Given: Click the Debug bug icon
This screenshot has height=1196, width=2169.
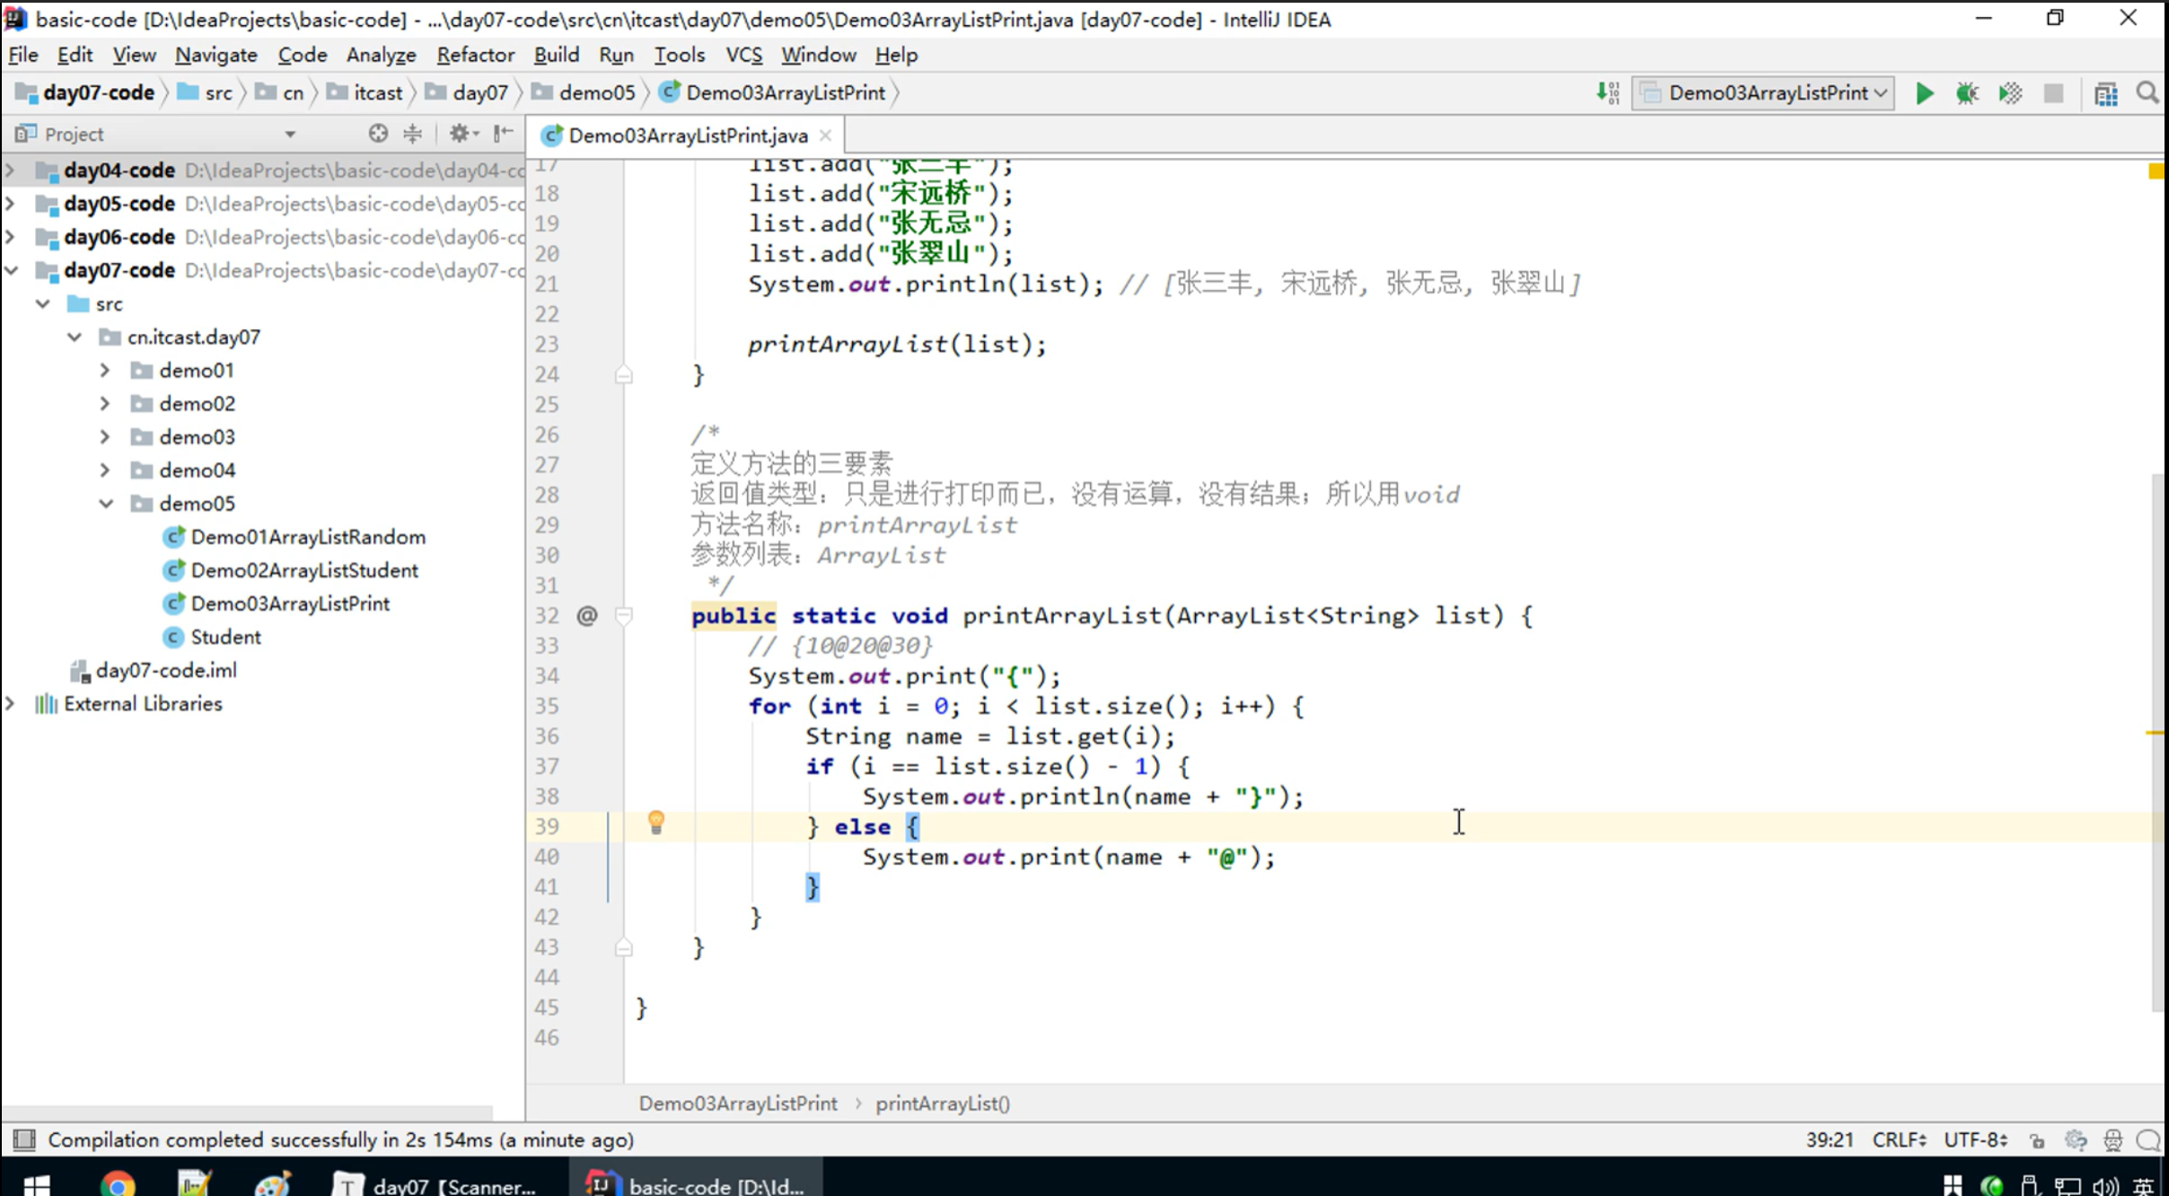Looking at the screenshot, I should tap(1966, 93).
